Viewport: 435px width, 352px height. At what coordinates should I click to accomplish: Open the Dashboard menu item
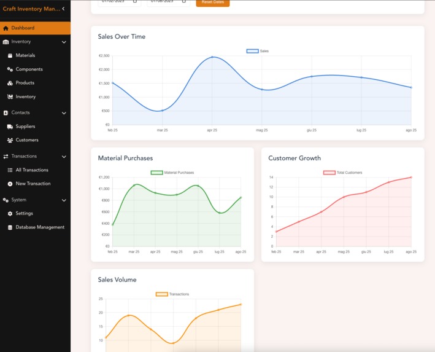(35, 28)
